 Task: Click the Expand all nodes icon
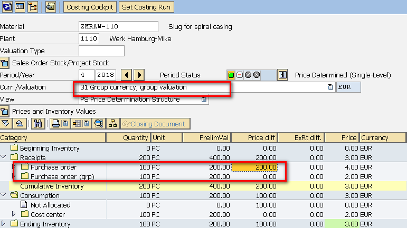pyautogui.click(x=6, y=124)
